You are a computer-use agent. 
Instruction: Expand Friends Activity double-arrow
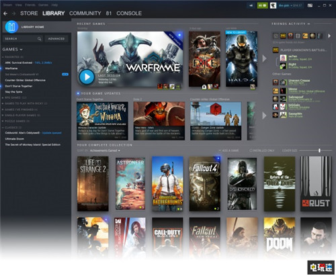pos(308,24)
